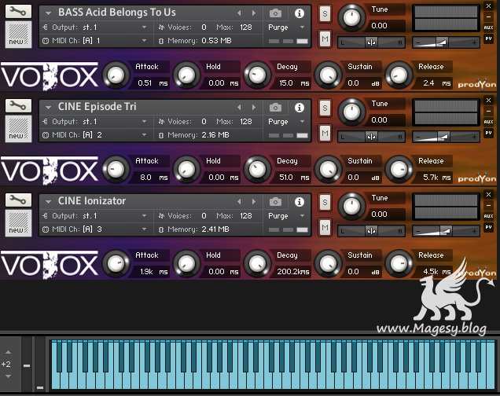Solo the CINE Episode Tri instrument
The height and width of the screenshot is (396, 500).
tap(325, 108)
